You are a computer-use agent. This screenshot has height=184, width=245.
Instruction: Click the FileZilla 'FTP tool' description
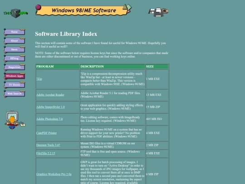click(x=110, y=154)
